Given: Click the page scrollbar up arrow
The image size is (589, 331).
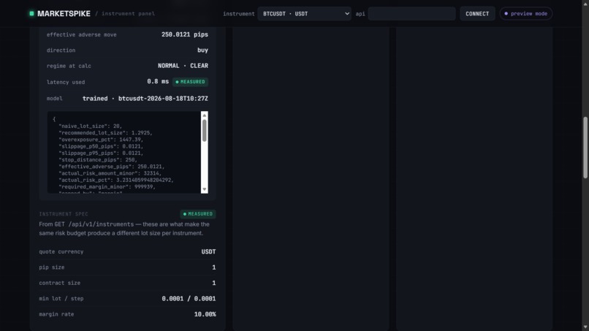Looking at the screenshot, I should tap(585, 3).
